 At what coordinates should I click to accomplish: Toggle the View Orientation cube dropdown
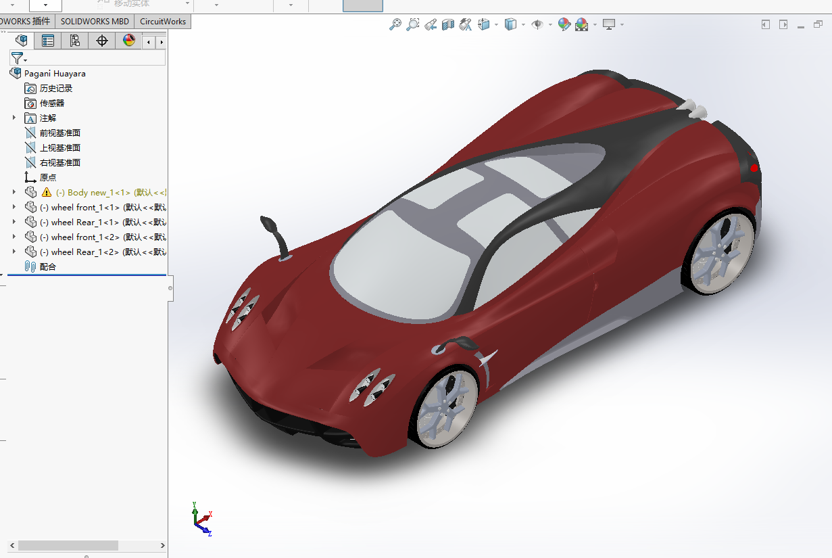(x=495, y=24)
